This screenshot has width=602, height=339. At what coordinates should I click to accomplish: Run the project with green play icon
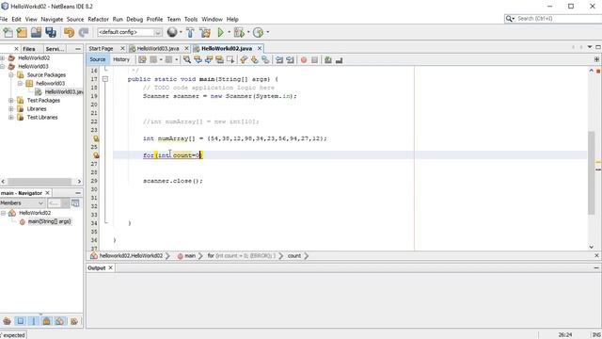point(221,32)
